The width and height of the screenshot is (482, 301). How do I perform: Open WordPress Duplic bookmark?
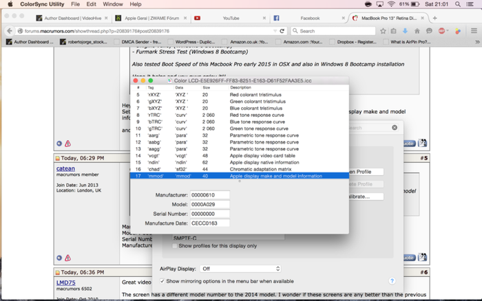(x=191, y=42)
